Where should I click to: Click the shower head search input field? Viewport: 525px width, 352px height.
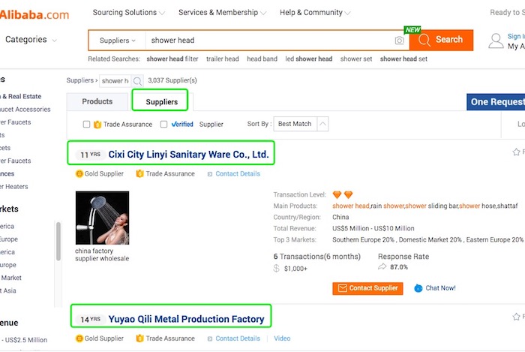[269, 41]
